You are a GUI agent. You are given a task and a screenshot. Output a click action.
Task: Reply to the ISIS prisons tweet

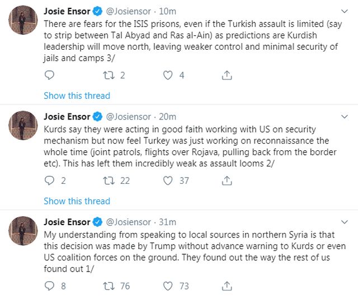tap(49, 75)
